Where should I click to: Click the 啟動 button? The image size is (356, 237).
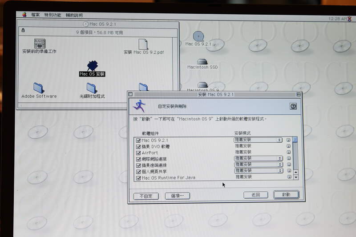pos(286,195)
